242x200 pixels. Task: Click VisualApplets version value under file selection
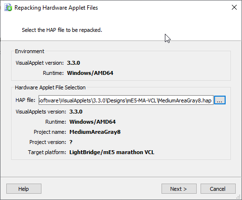(76, 112)
